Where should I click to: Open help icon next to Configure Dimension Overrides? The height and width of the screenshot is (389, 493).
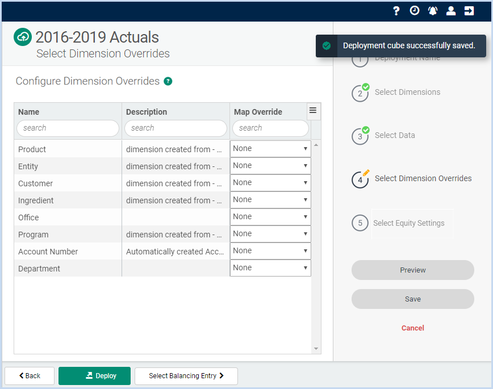(x=168, y=81)
